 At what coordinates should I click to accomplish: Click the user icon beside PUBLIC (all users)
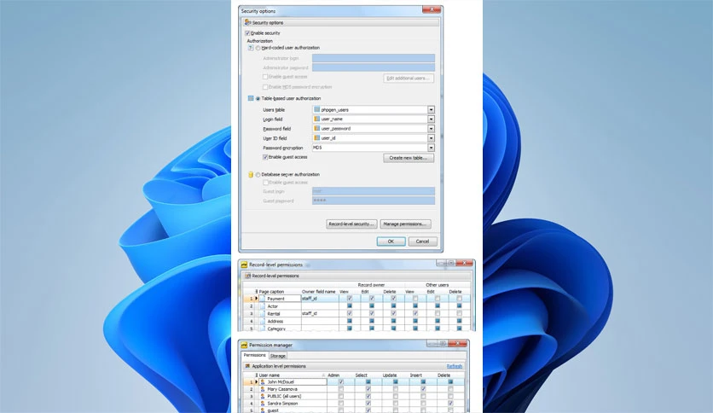(263, 396)
